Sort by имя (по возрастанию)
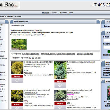The width and height of the screenshot is (110, 110). click(x=31, y=54)
